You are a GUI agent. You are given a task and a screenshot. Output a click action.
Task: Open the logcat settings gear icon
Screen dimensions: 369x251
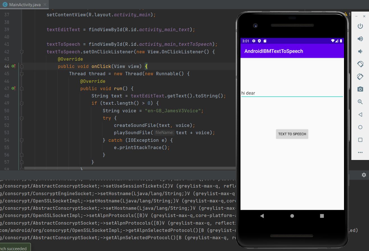364,175
